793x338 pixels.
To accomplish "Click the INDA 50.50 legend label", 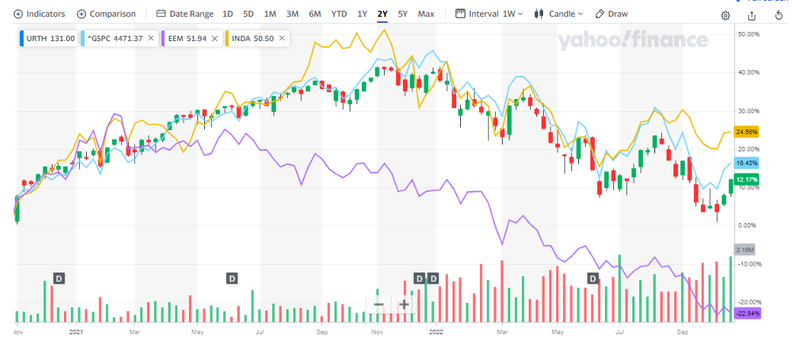I will point(253,38).
